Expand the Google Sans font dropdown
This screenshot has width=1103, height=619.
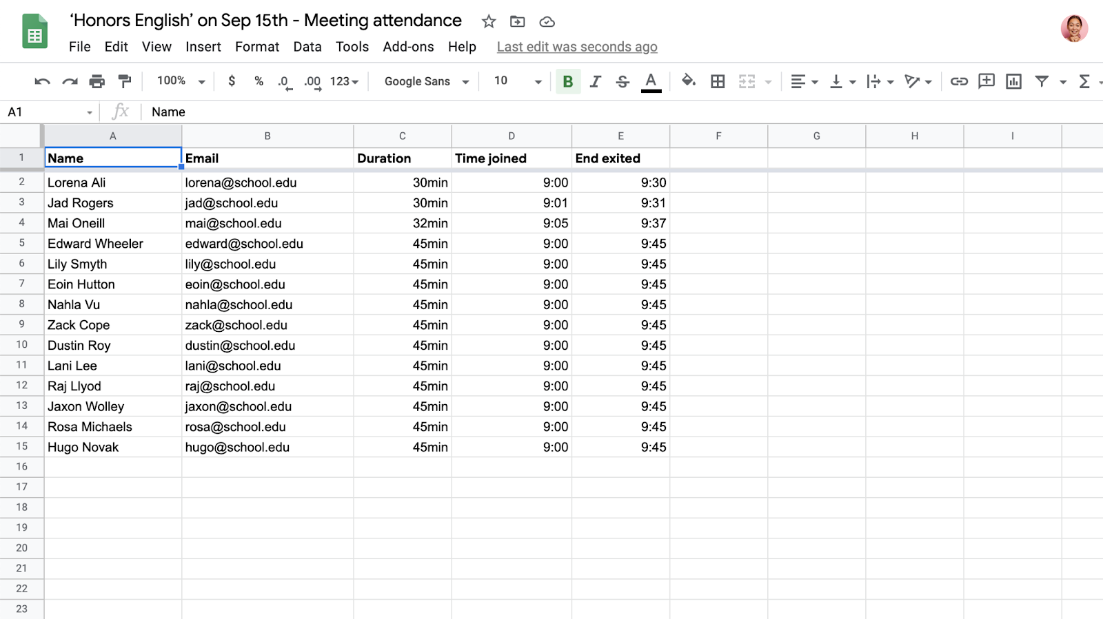426,81
